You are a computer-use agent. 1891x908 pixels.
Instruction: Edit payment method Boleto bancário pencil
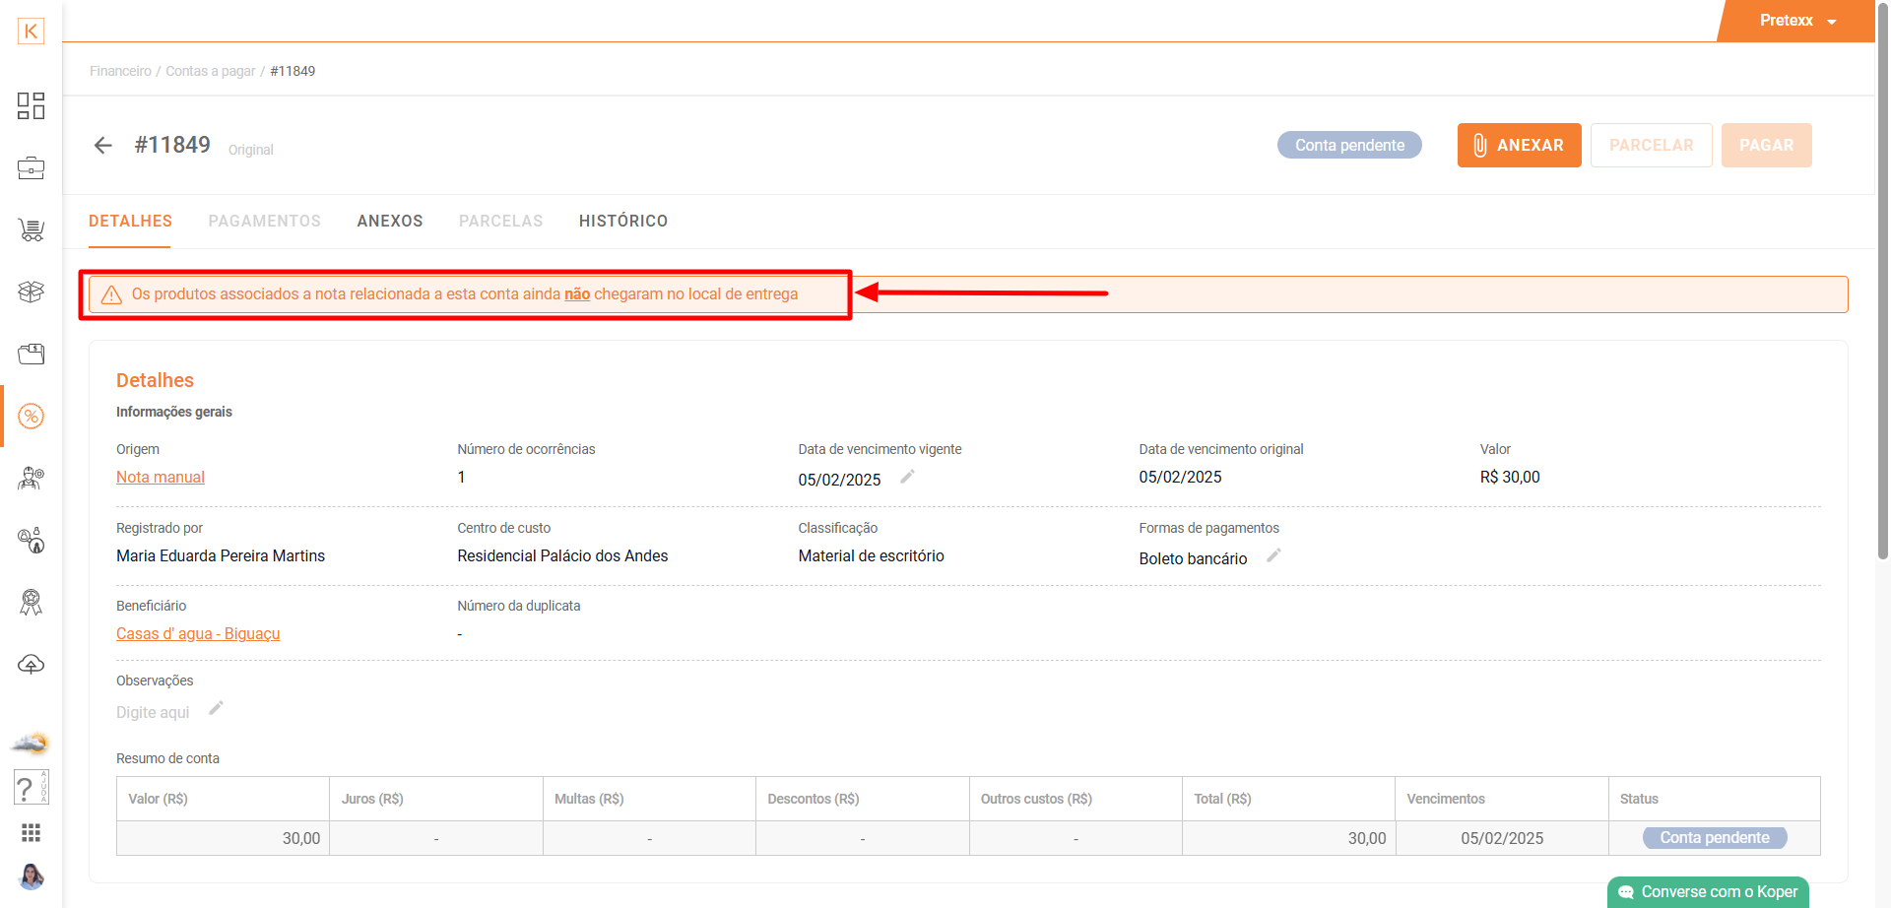pyautogui.click(x=1273, y=555)
